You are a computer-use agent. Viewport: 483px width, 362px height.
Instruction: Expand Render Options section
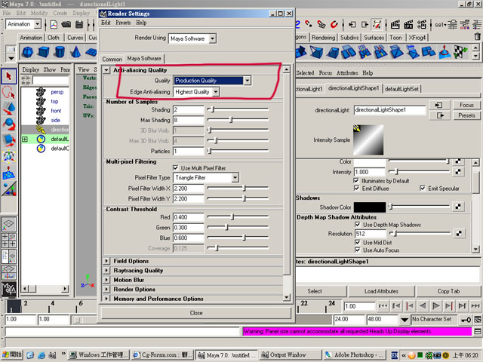click(106, 290)
